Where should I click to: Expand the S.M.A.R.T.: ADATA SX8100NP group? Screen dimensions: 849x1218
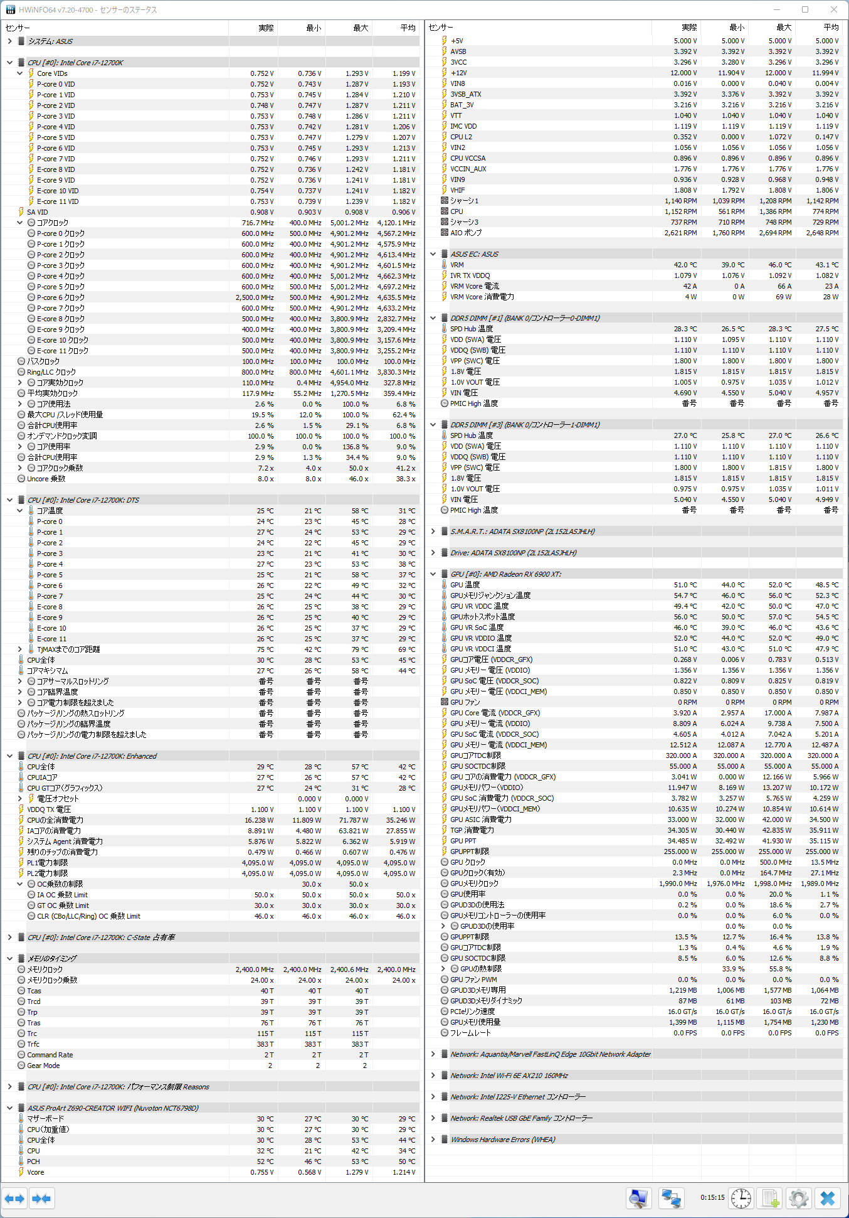[x=433, y=532]
